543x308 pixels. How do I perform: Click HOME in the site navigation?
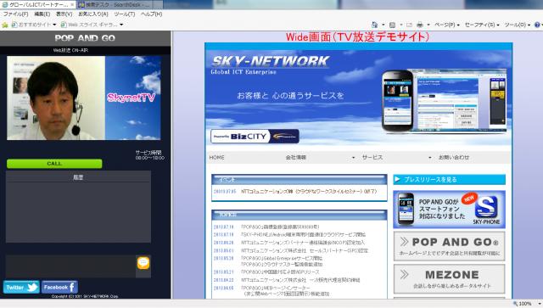pyautogui.click(x=217, y=157)
